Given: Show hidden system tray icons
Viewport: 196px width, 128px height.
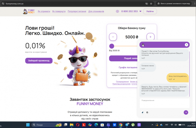Looking at the screenshot, I should [x=152, y=125].
